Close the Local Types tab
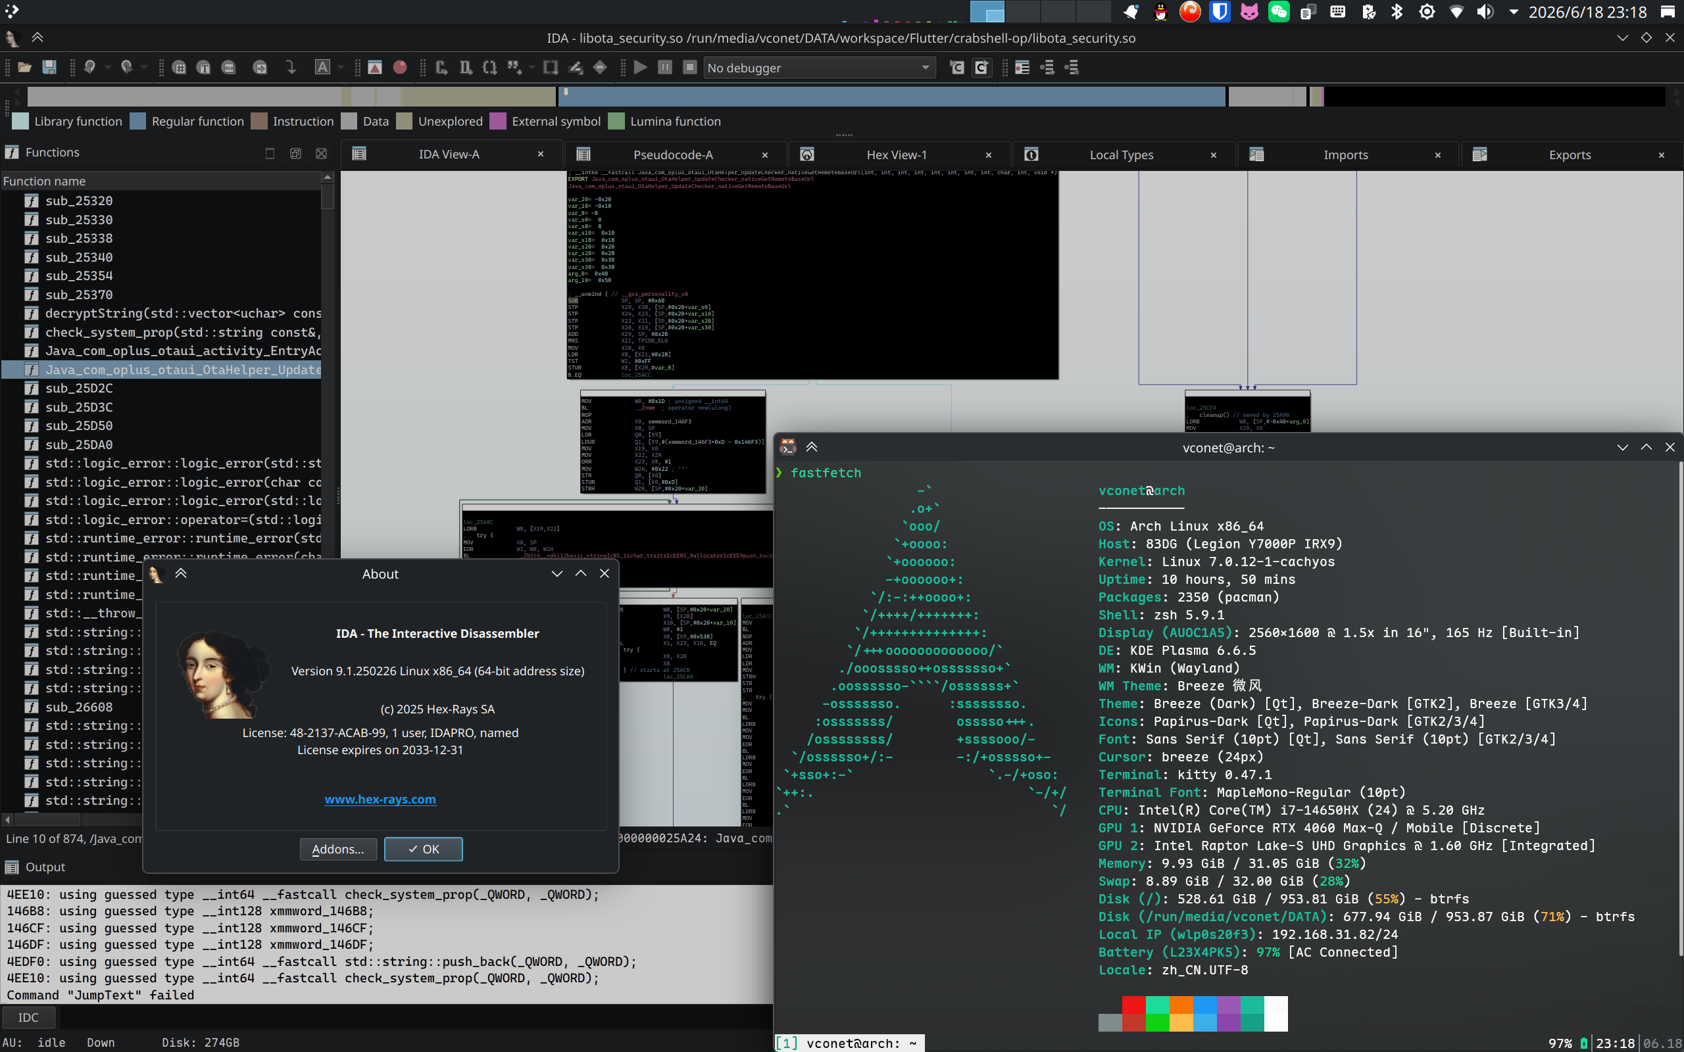1684x1052 pixels. (x=1213, y=155)
